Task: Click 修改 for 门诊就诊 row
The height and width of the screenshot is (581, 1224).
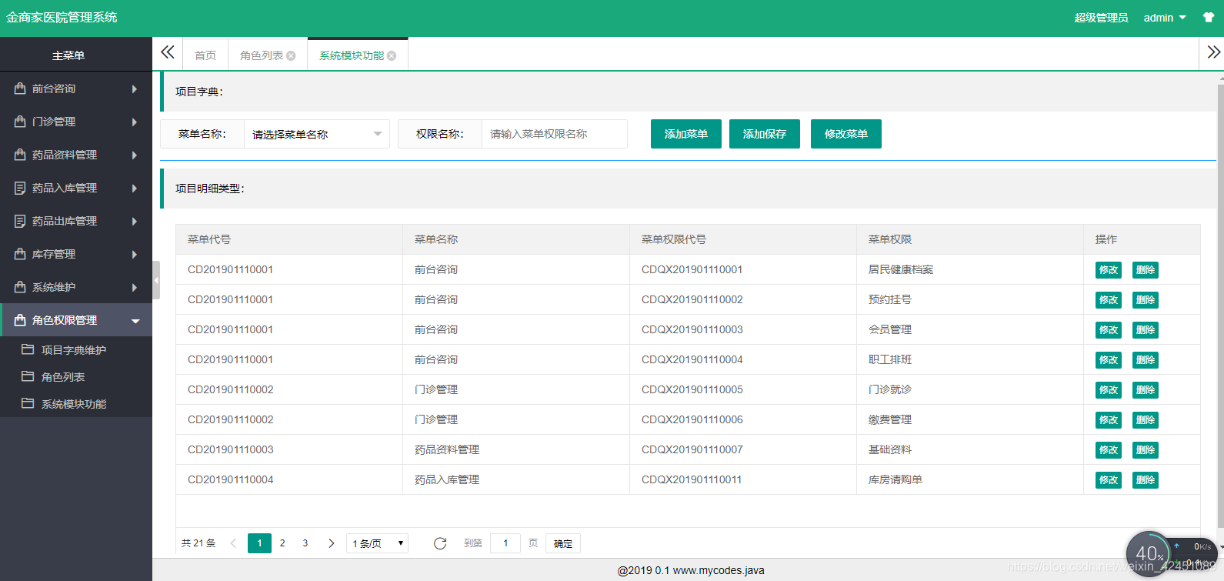Action: 1109,390
